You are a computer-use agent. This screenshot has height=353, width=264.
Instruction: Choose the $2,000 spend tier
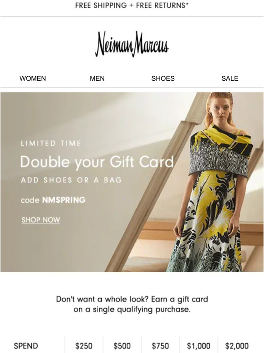[x=237, y=346]
